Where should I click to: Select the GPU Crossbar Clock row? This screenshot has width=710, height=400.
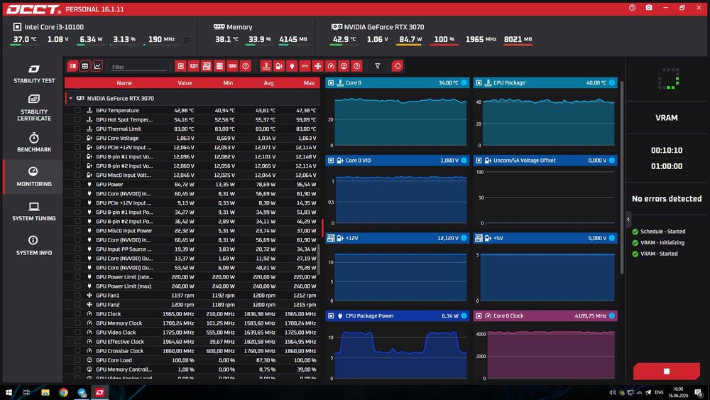pos(192,351)
